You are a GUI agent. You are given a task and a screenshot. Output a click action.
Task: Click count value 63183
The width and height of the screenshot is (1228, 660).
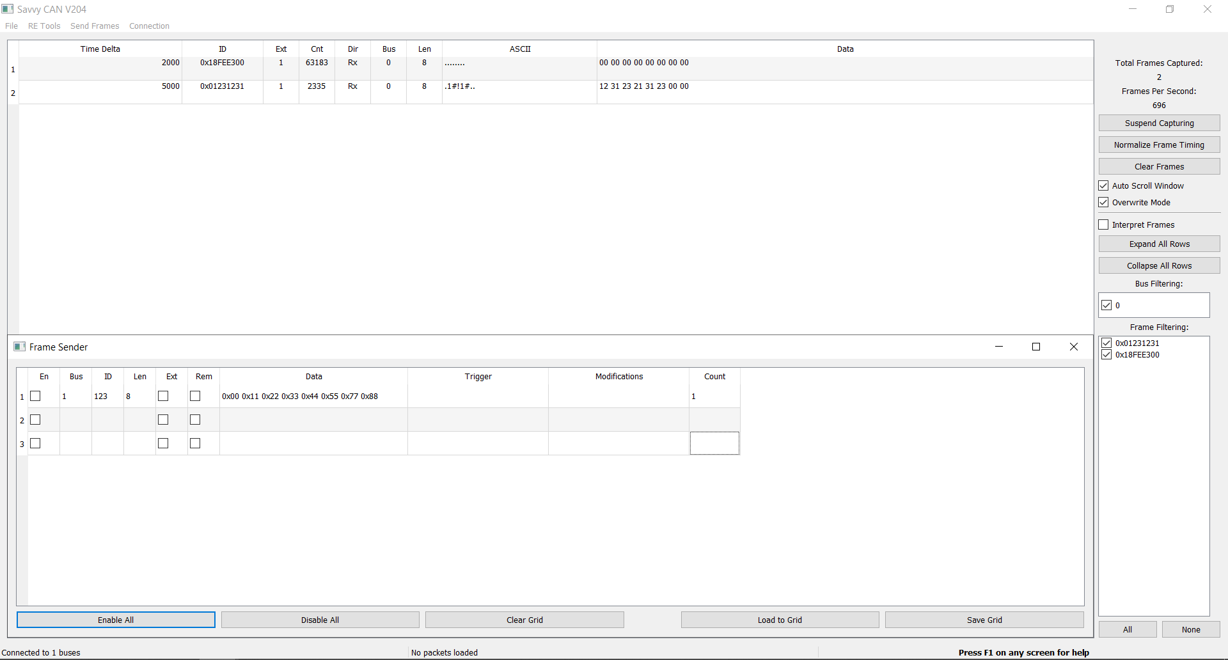pyautogui.click(x=317, y=63)
